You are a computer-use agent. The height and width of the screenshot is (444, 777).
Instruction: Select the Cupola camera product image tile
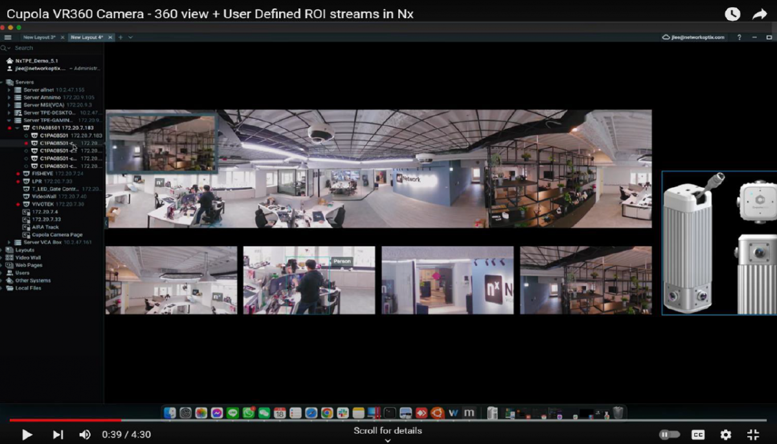click(x=719, y=243)
